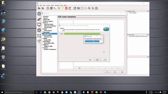
Task: Select the add note icon
Action: [75, 8]
